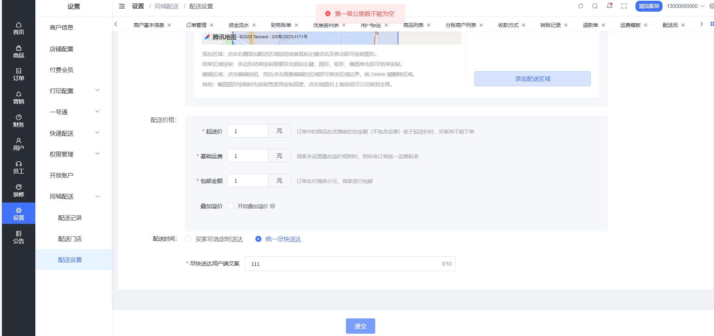
Task: Collapse the sidebar using the menu fold icon
Action: tap(122, 6)
